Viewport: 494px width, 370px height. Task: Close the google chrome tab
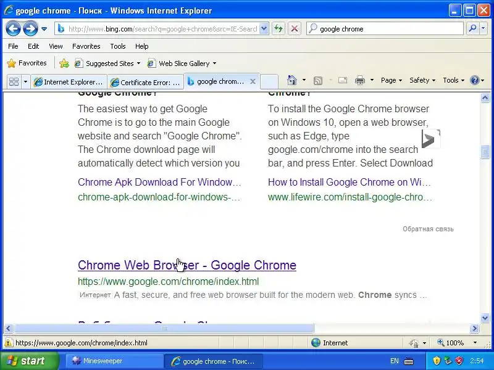tap(253, 81)
